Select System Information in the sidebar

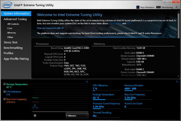coord(16,13)
